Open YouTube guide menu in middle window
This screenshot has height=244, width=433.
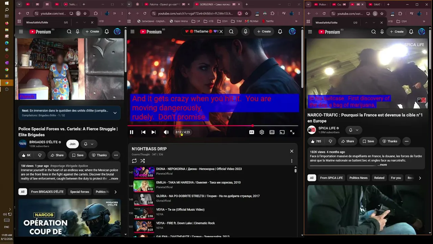[x=133, y=32]
